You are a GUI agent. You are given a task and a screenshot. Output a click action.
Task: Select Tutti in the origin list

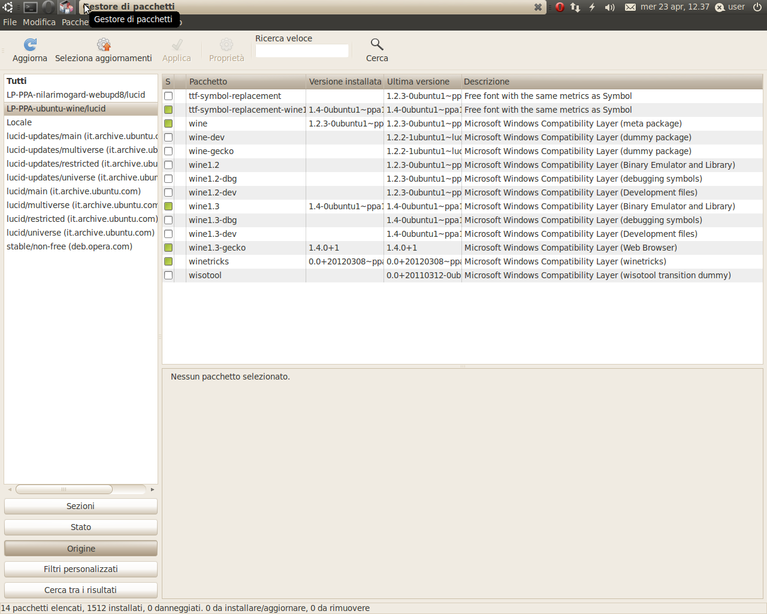81,81
